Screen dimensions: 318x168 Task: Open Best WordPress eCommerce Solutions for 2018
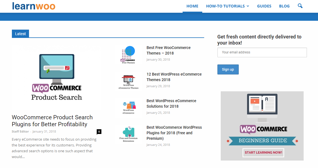(x=171, y=104)
